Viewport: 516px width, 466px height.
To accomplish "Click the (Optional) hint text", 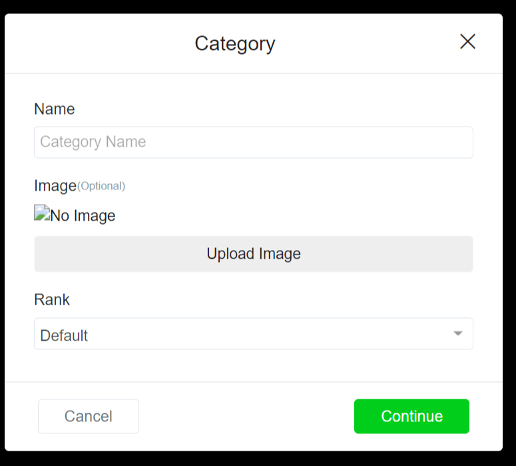I will coord(101,186).
